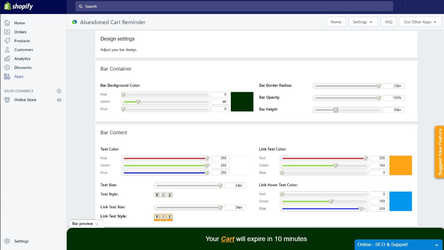This screenshot has height=250, width=444.
Task: Go to Products in the sidebar
Action: [22, 41]
